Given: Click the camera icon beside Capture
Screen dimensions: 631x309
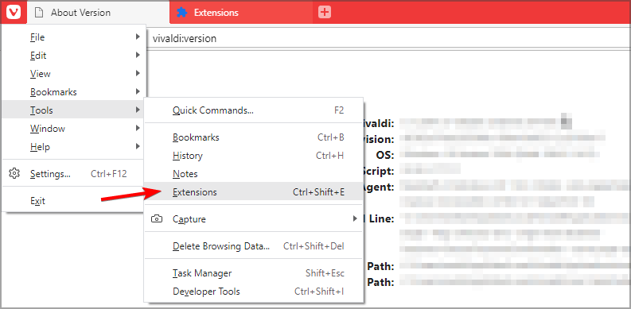Looking at the screenshot, I should (x=157, y=219).
